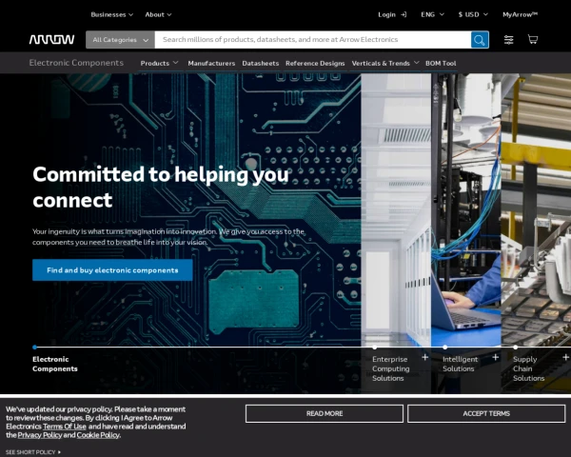Screen dimensions: 571x457
Task: Open the ENG language dropdown
Action: [432, 14]
